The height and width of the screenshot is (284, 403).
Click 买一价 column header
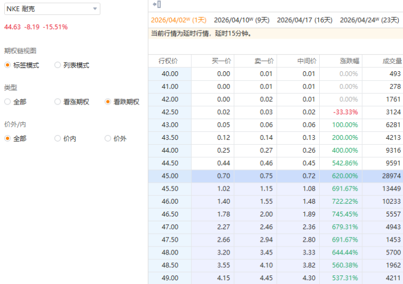[221, 61]
